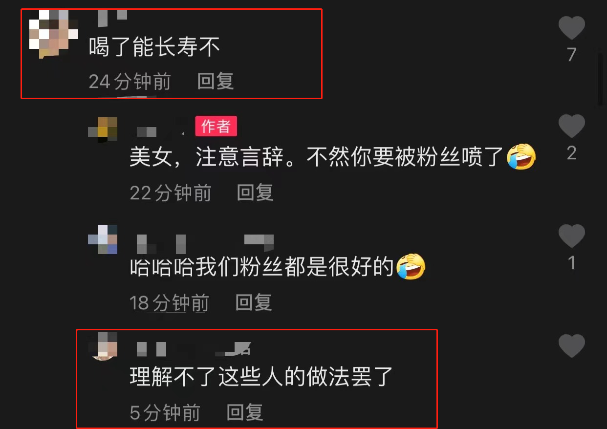This screenshot has height=429, width=607.
Task: Tap heart beside the author's "美女，注意言辞" reply
Action: point(572,126)
